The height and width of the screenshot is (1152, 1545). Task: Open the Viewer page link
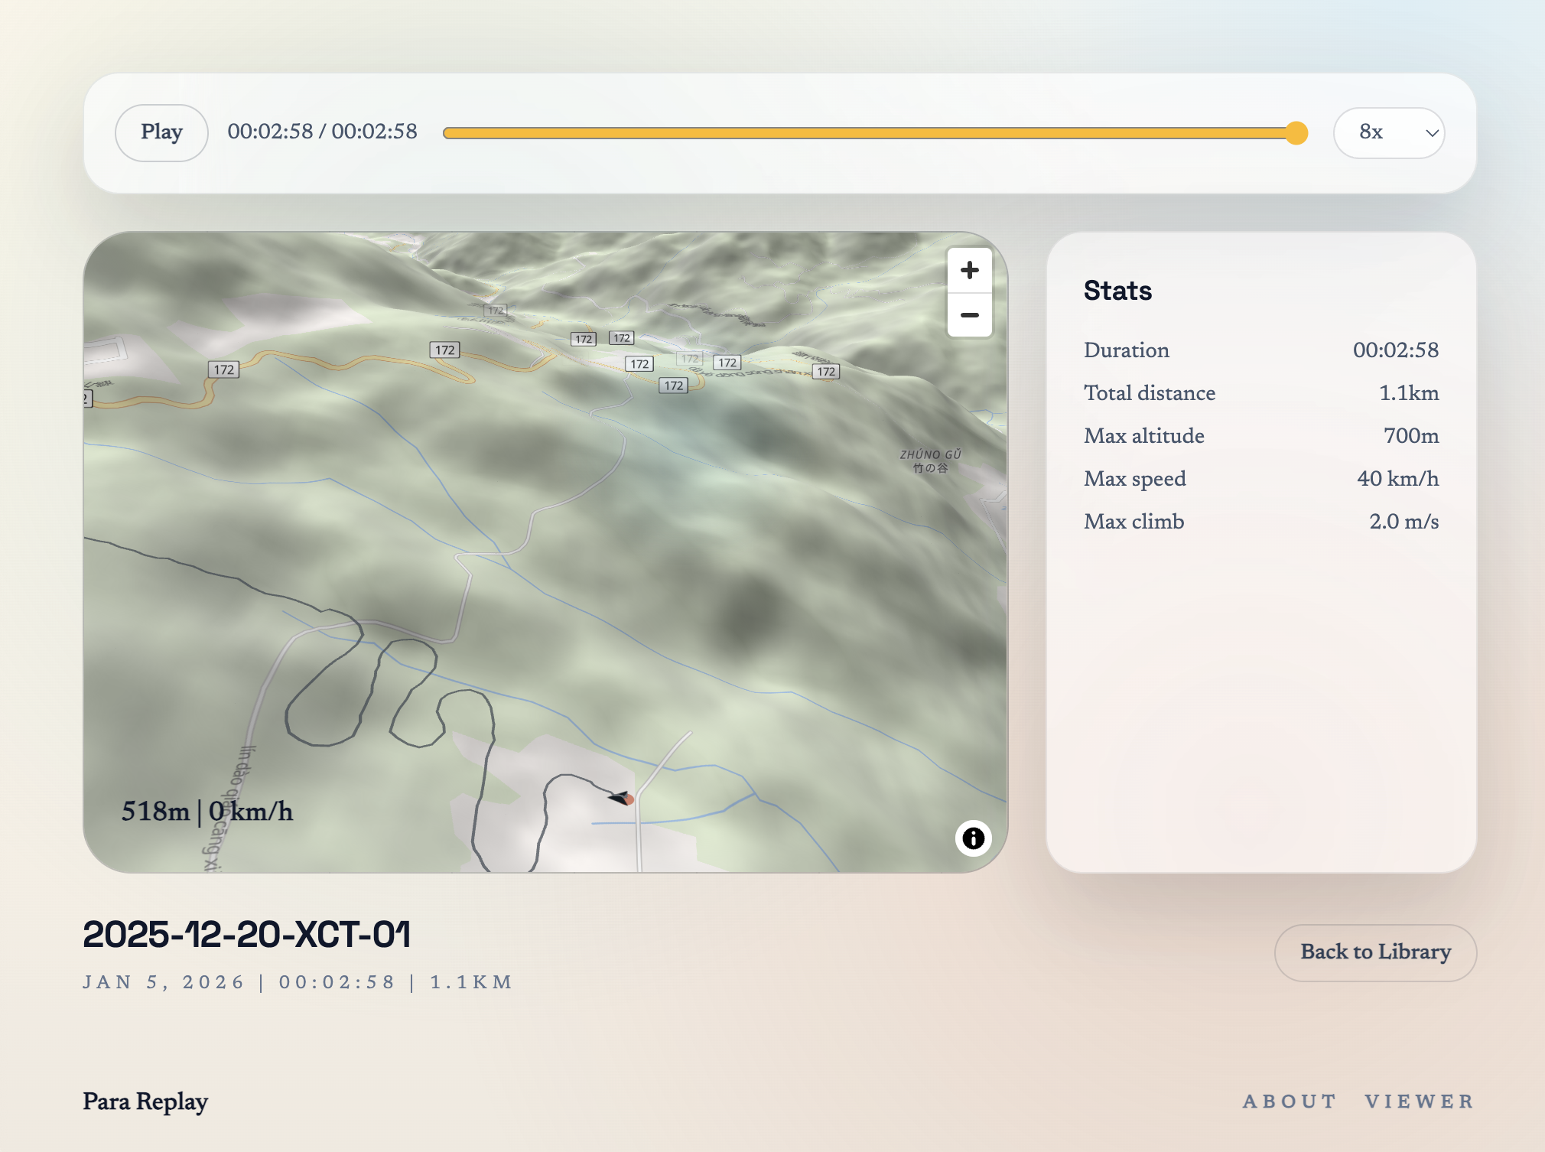click(1419, 1101)
